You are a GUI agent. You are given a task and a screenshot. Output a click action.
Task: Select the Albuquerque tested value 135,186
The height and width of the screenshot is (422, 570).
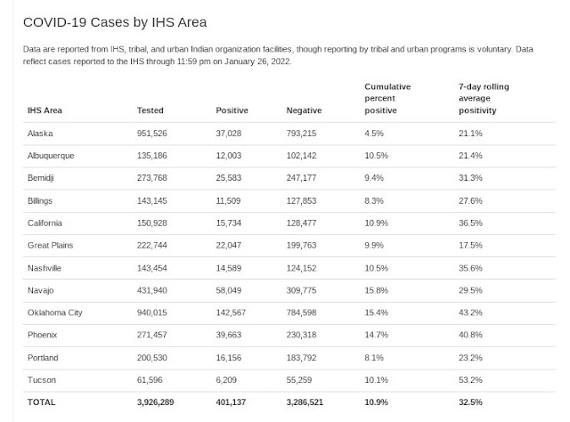pos(152,156)
